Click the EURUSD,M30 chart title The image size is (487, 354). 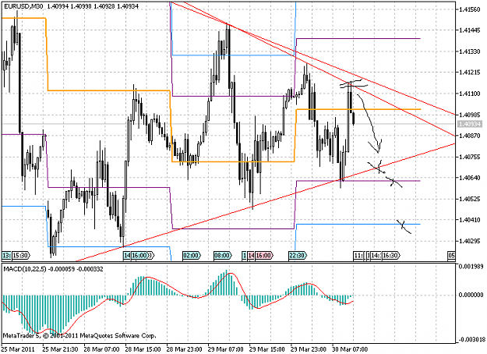point(23,6)
